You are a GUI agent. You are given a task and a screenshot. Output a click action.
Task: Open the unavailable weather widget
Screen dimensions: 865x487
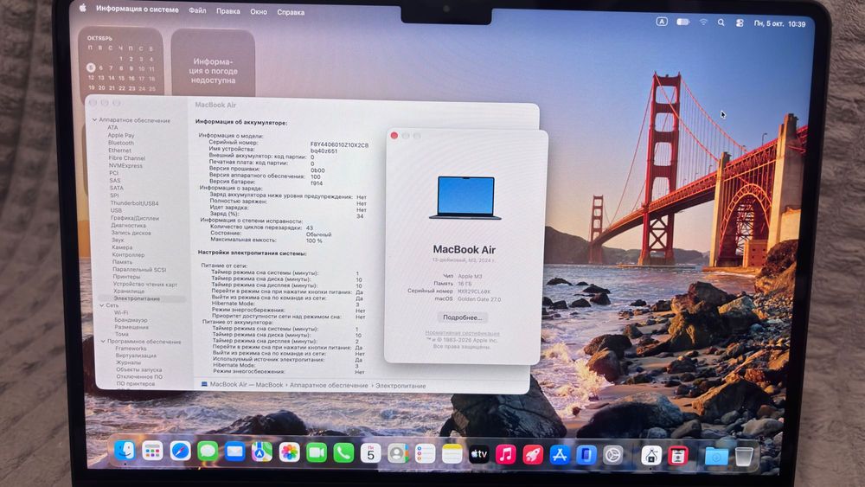pos(213,63)
